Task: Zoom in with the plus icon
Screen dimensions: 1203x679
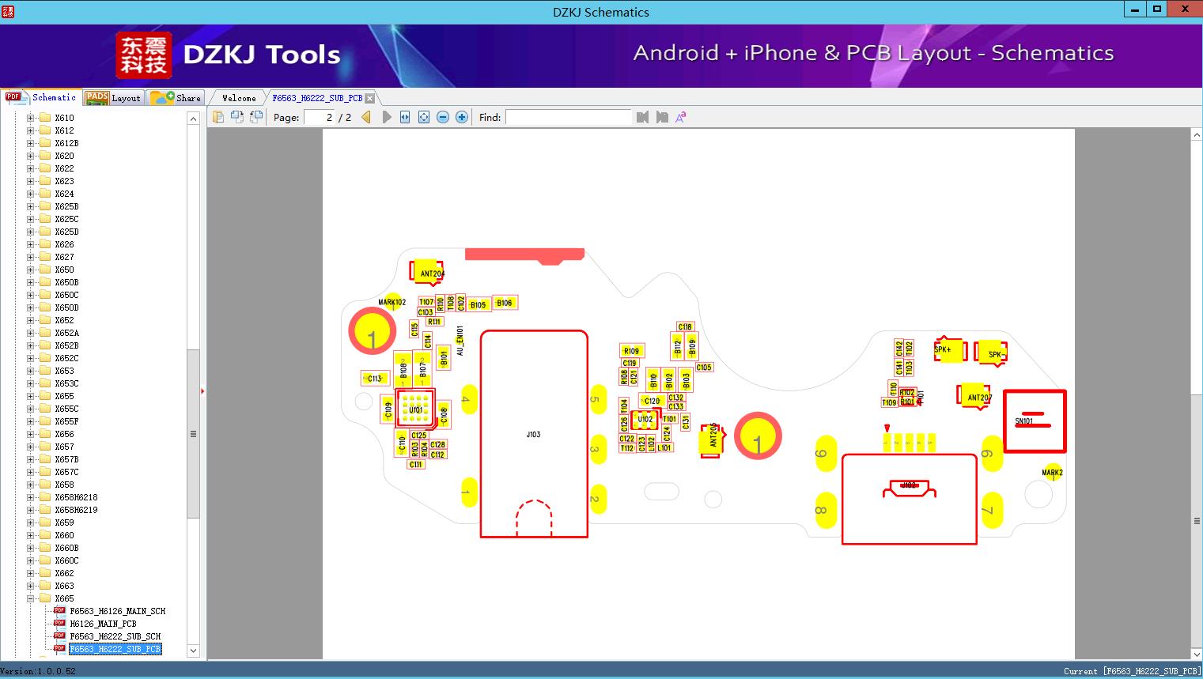Action: tap(462, 117)
